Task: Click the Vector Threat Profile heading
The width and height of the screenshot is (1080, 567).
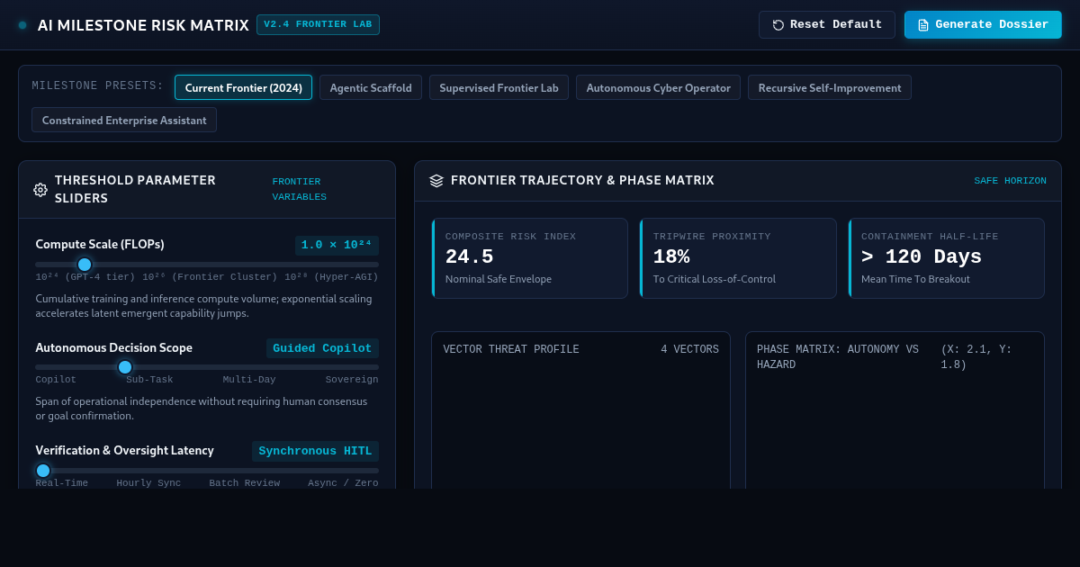Action: click(511, 349)
